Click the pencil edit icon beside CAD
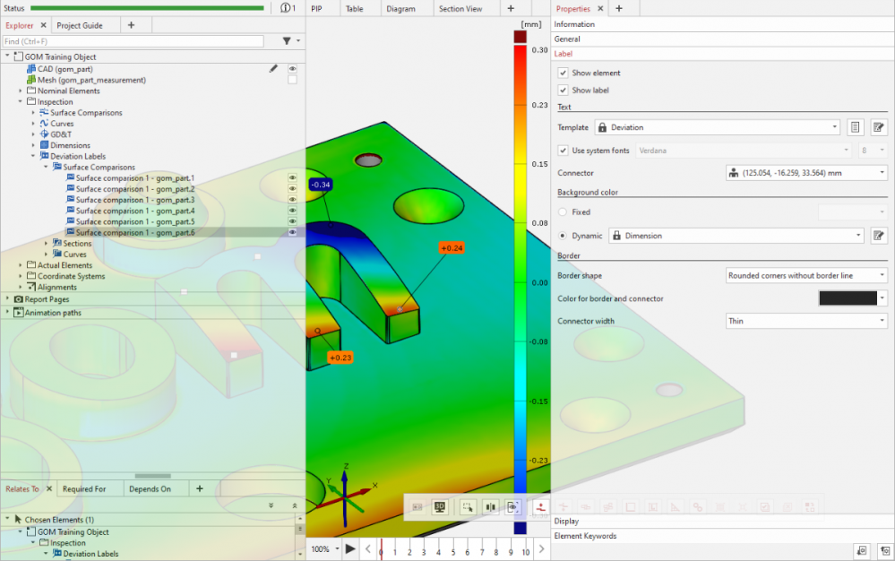 pos(273,68)
